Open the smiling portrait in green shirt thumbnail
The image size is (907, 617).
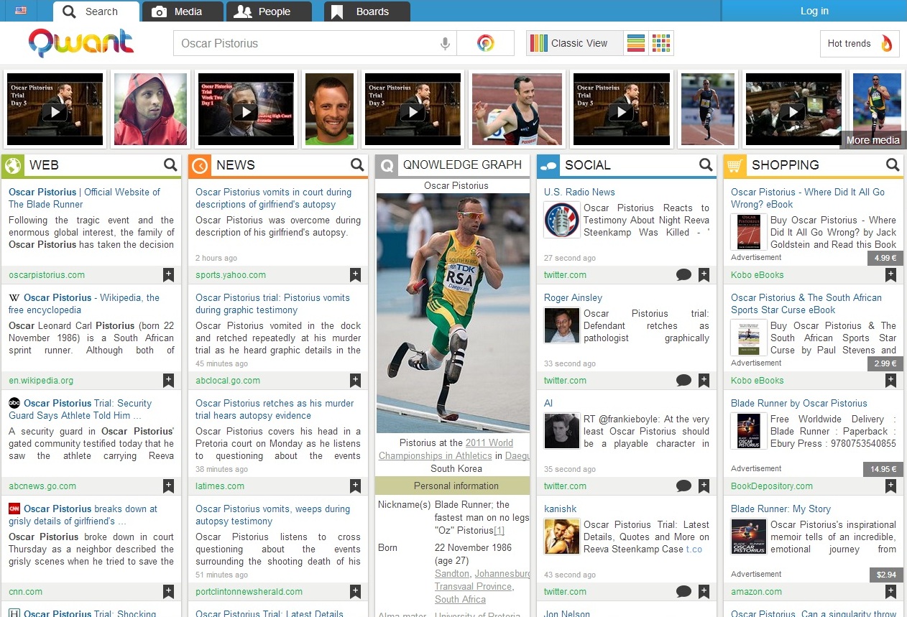(x=329, y=109)
